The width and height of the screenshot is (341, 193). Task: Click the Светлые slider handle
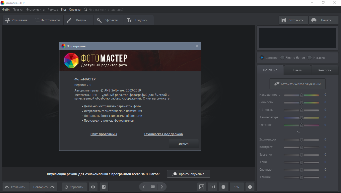tap(301, 170)
